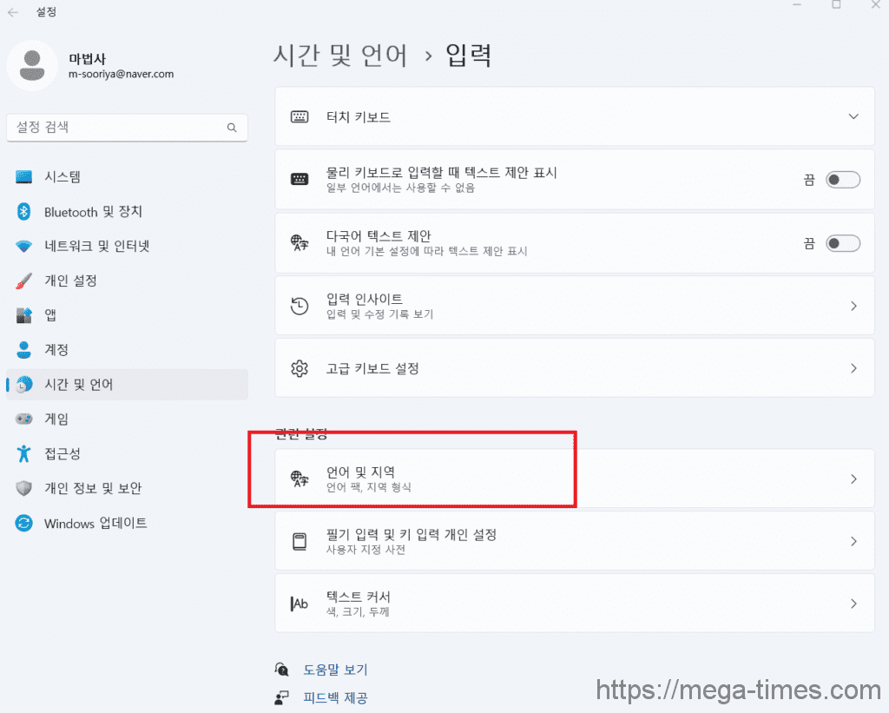Image resolution: width=889 pixels, height=713 pixels.
Task: Open the 도움말 보기 link
Action: 335,670
